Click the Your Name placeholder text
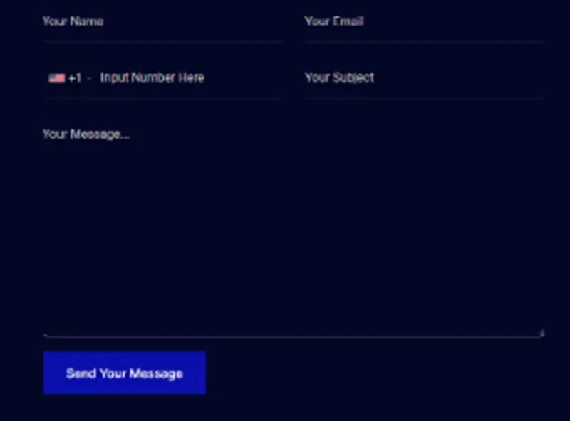 tap(73, 21)
